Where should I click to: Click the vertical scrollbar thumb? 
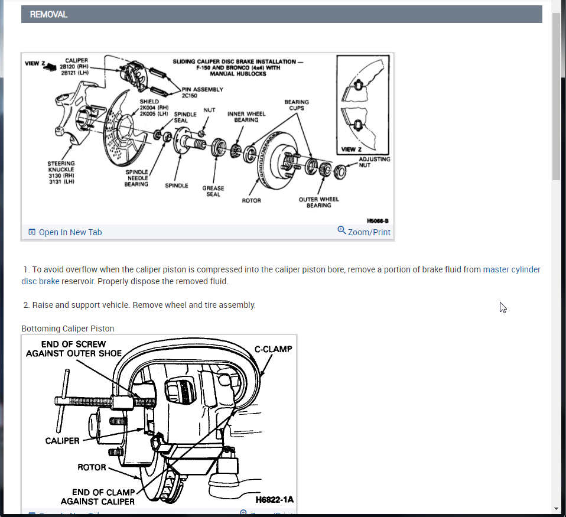556,97
